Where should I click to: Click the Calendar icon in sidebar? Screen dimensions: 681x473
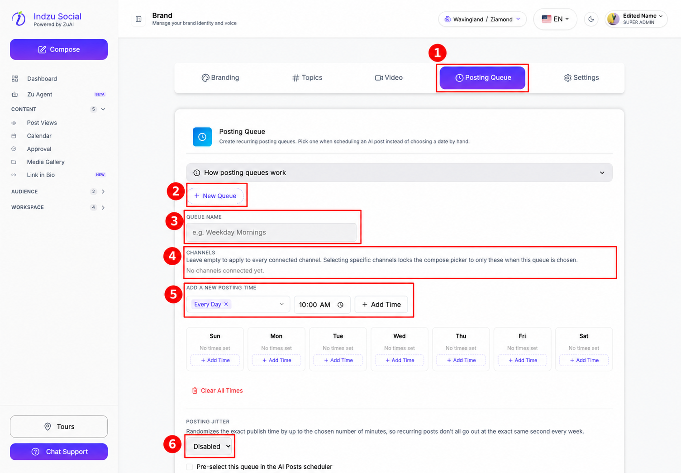pyautogui.click(x=14, y=136)
